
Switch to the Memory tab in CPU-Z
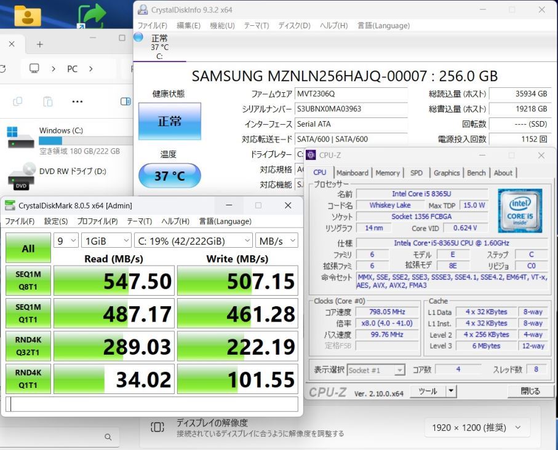388,173
